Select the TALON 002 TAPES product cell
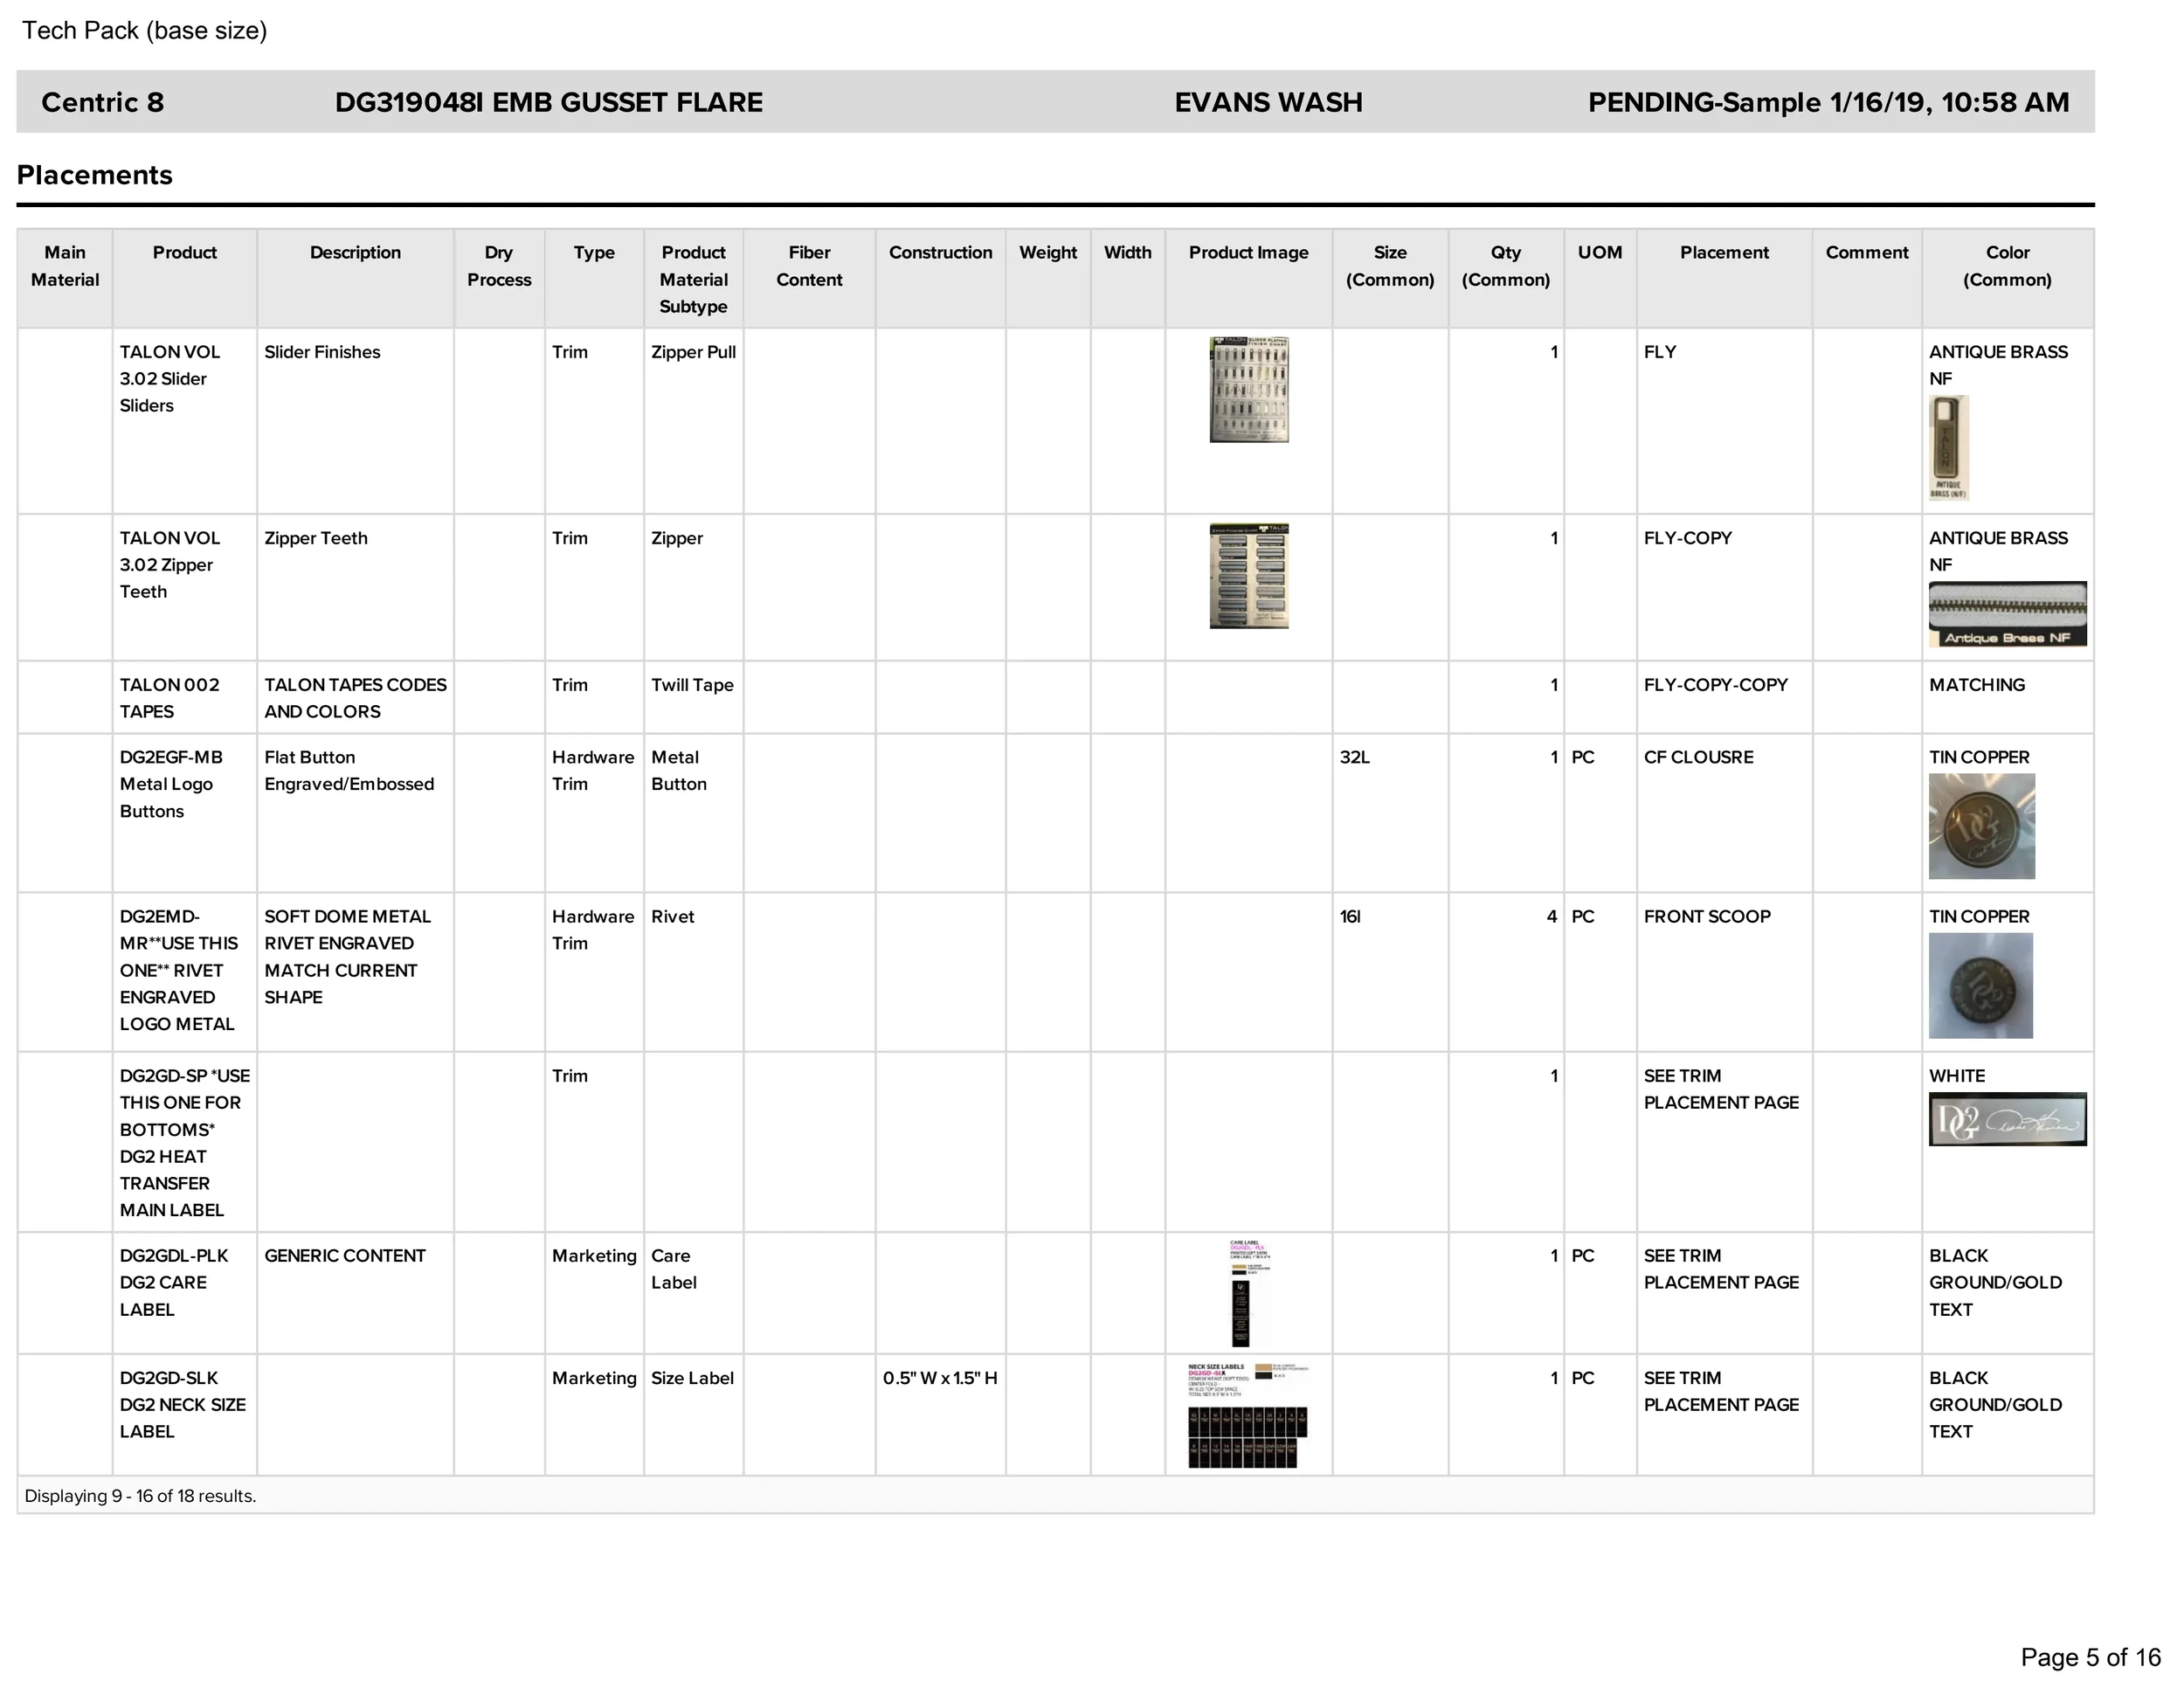2184x1688 pixels. click(184, 697)
